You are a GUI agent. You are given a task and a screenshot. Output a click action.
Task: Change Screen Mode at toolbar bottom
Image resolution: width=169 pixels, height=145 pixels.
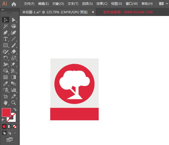(x=10, y=140)
